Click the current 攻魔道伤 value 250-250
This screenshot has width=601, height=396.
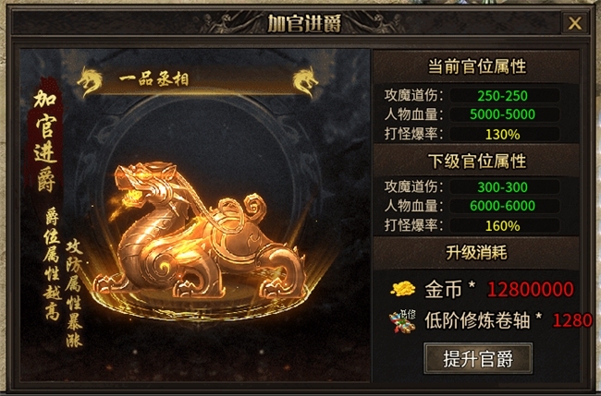coord(502,96)
